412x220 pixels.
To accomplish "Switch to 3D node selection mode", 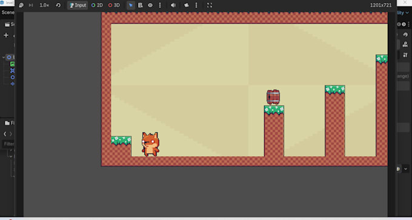I will tap(114, 5).
